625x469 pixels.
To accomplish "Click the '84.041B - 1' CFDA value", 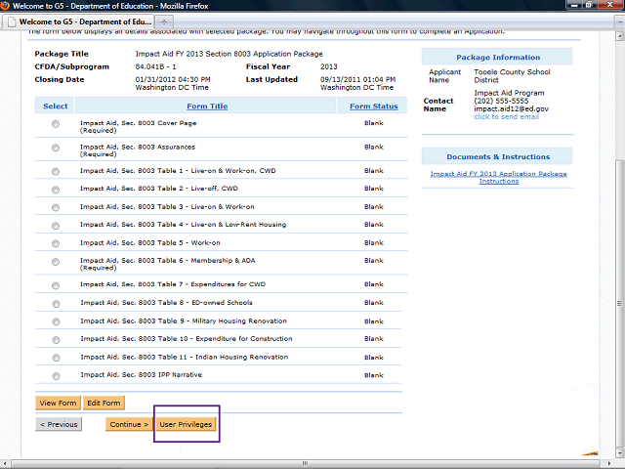I will coord(155,66).
